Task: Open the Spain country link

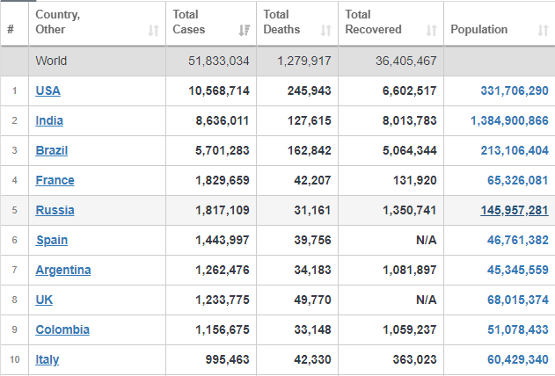Action: pyautogui.click(x=52, y=241)
